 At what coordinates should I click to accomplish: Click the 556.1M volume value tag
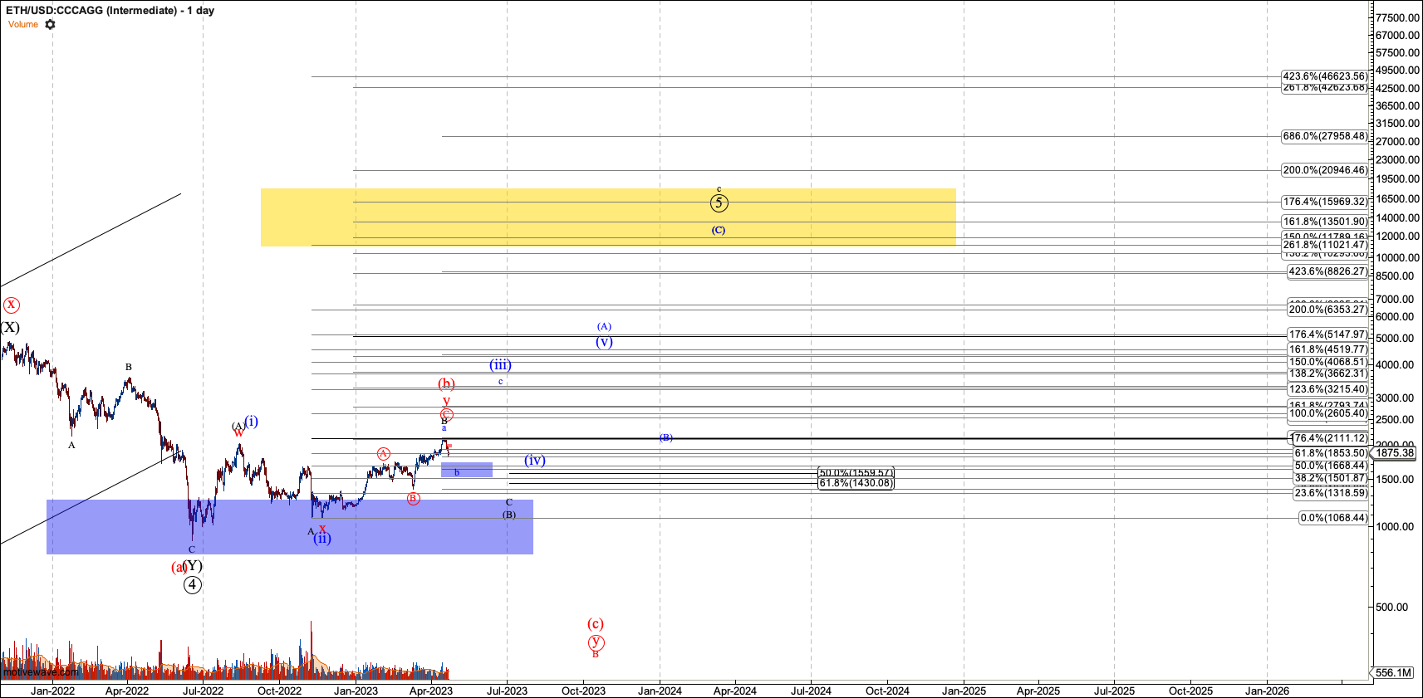pos(1392,672)
